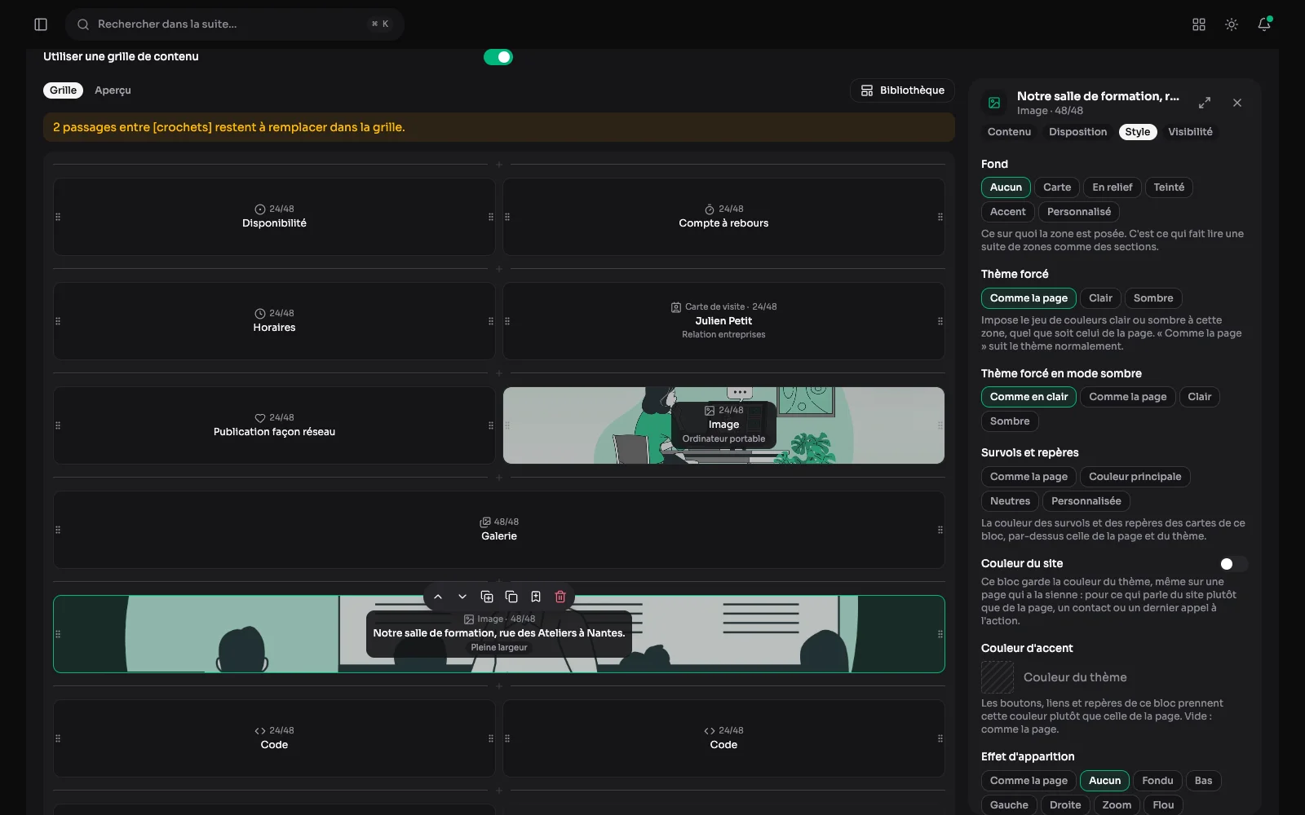Screen dimensions: 1305x815
Task: Open notifications bell
Action: [x=1264, y=24]
